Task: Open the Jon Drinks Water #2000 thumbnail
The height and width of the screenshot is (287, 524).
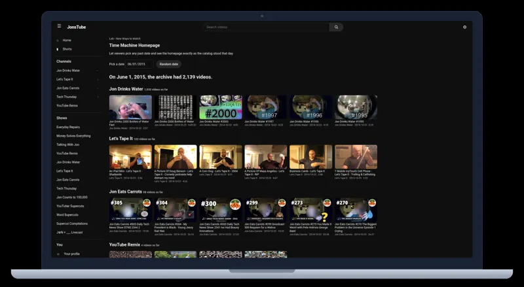Action: pyautogui.click(x=221, y=107)
